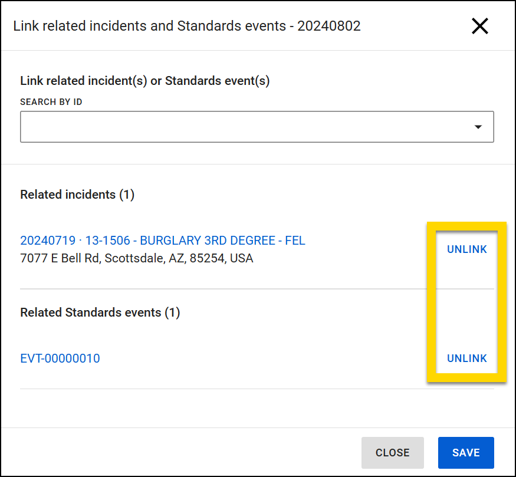Expand the related records search combo box
516x477 pixels.
tap(479, 126)
